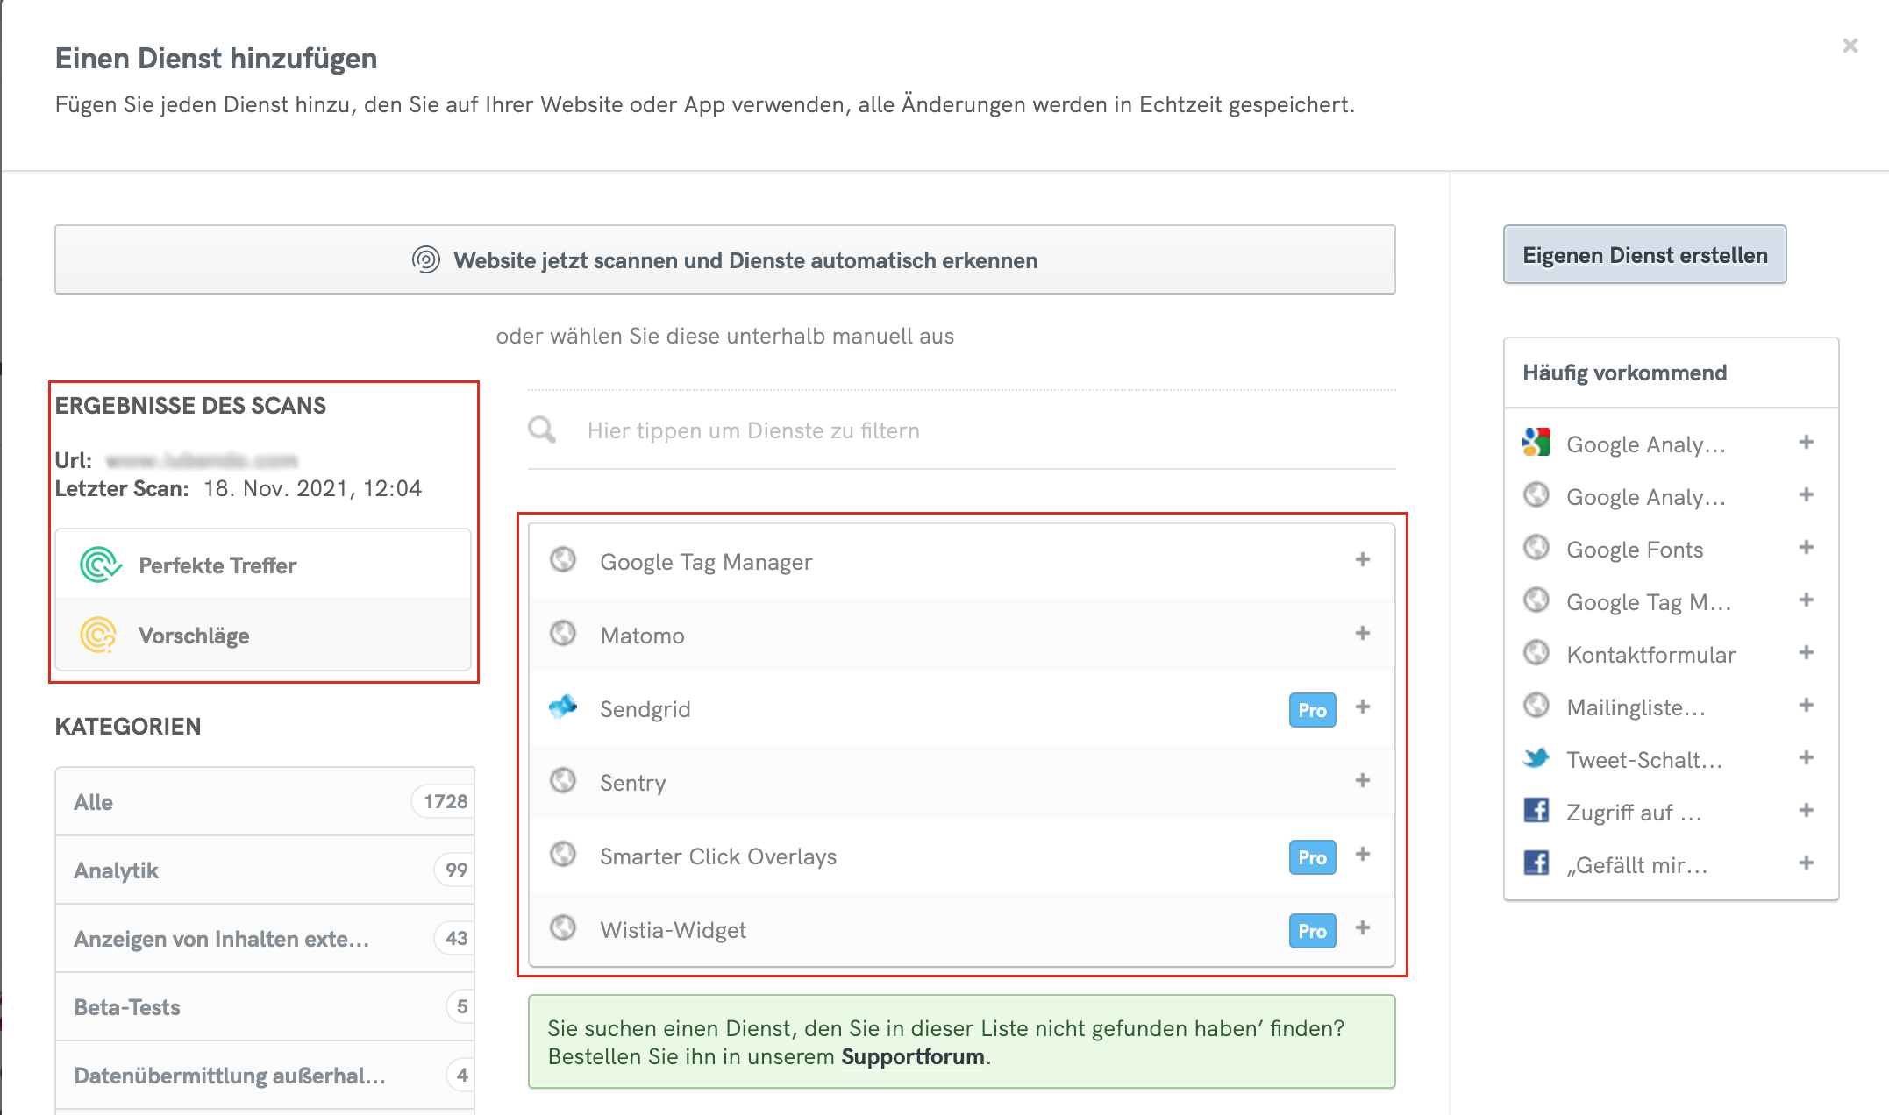Follow the Supportforum link
This screenshot has width=1889, height=1115.
pos(912,1056)
